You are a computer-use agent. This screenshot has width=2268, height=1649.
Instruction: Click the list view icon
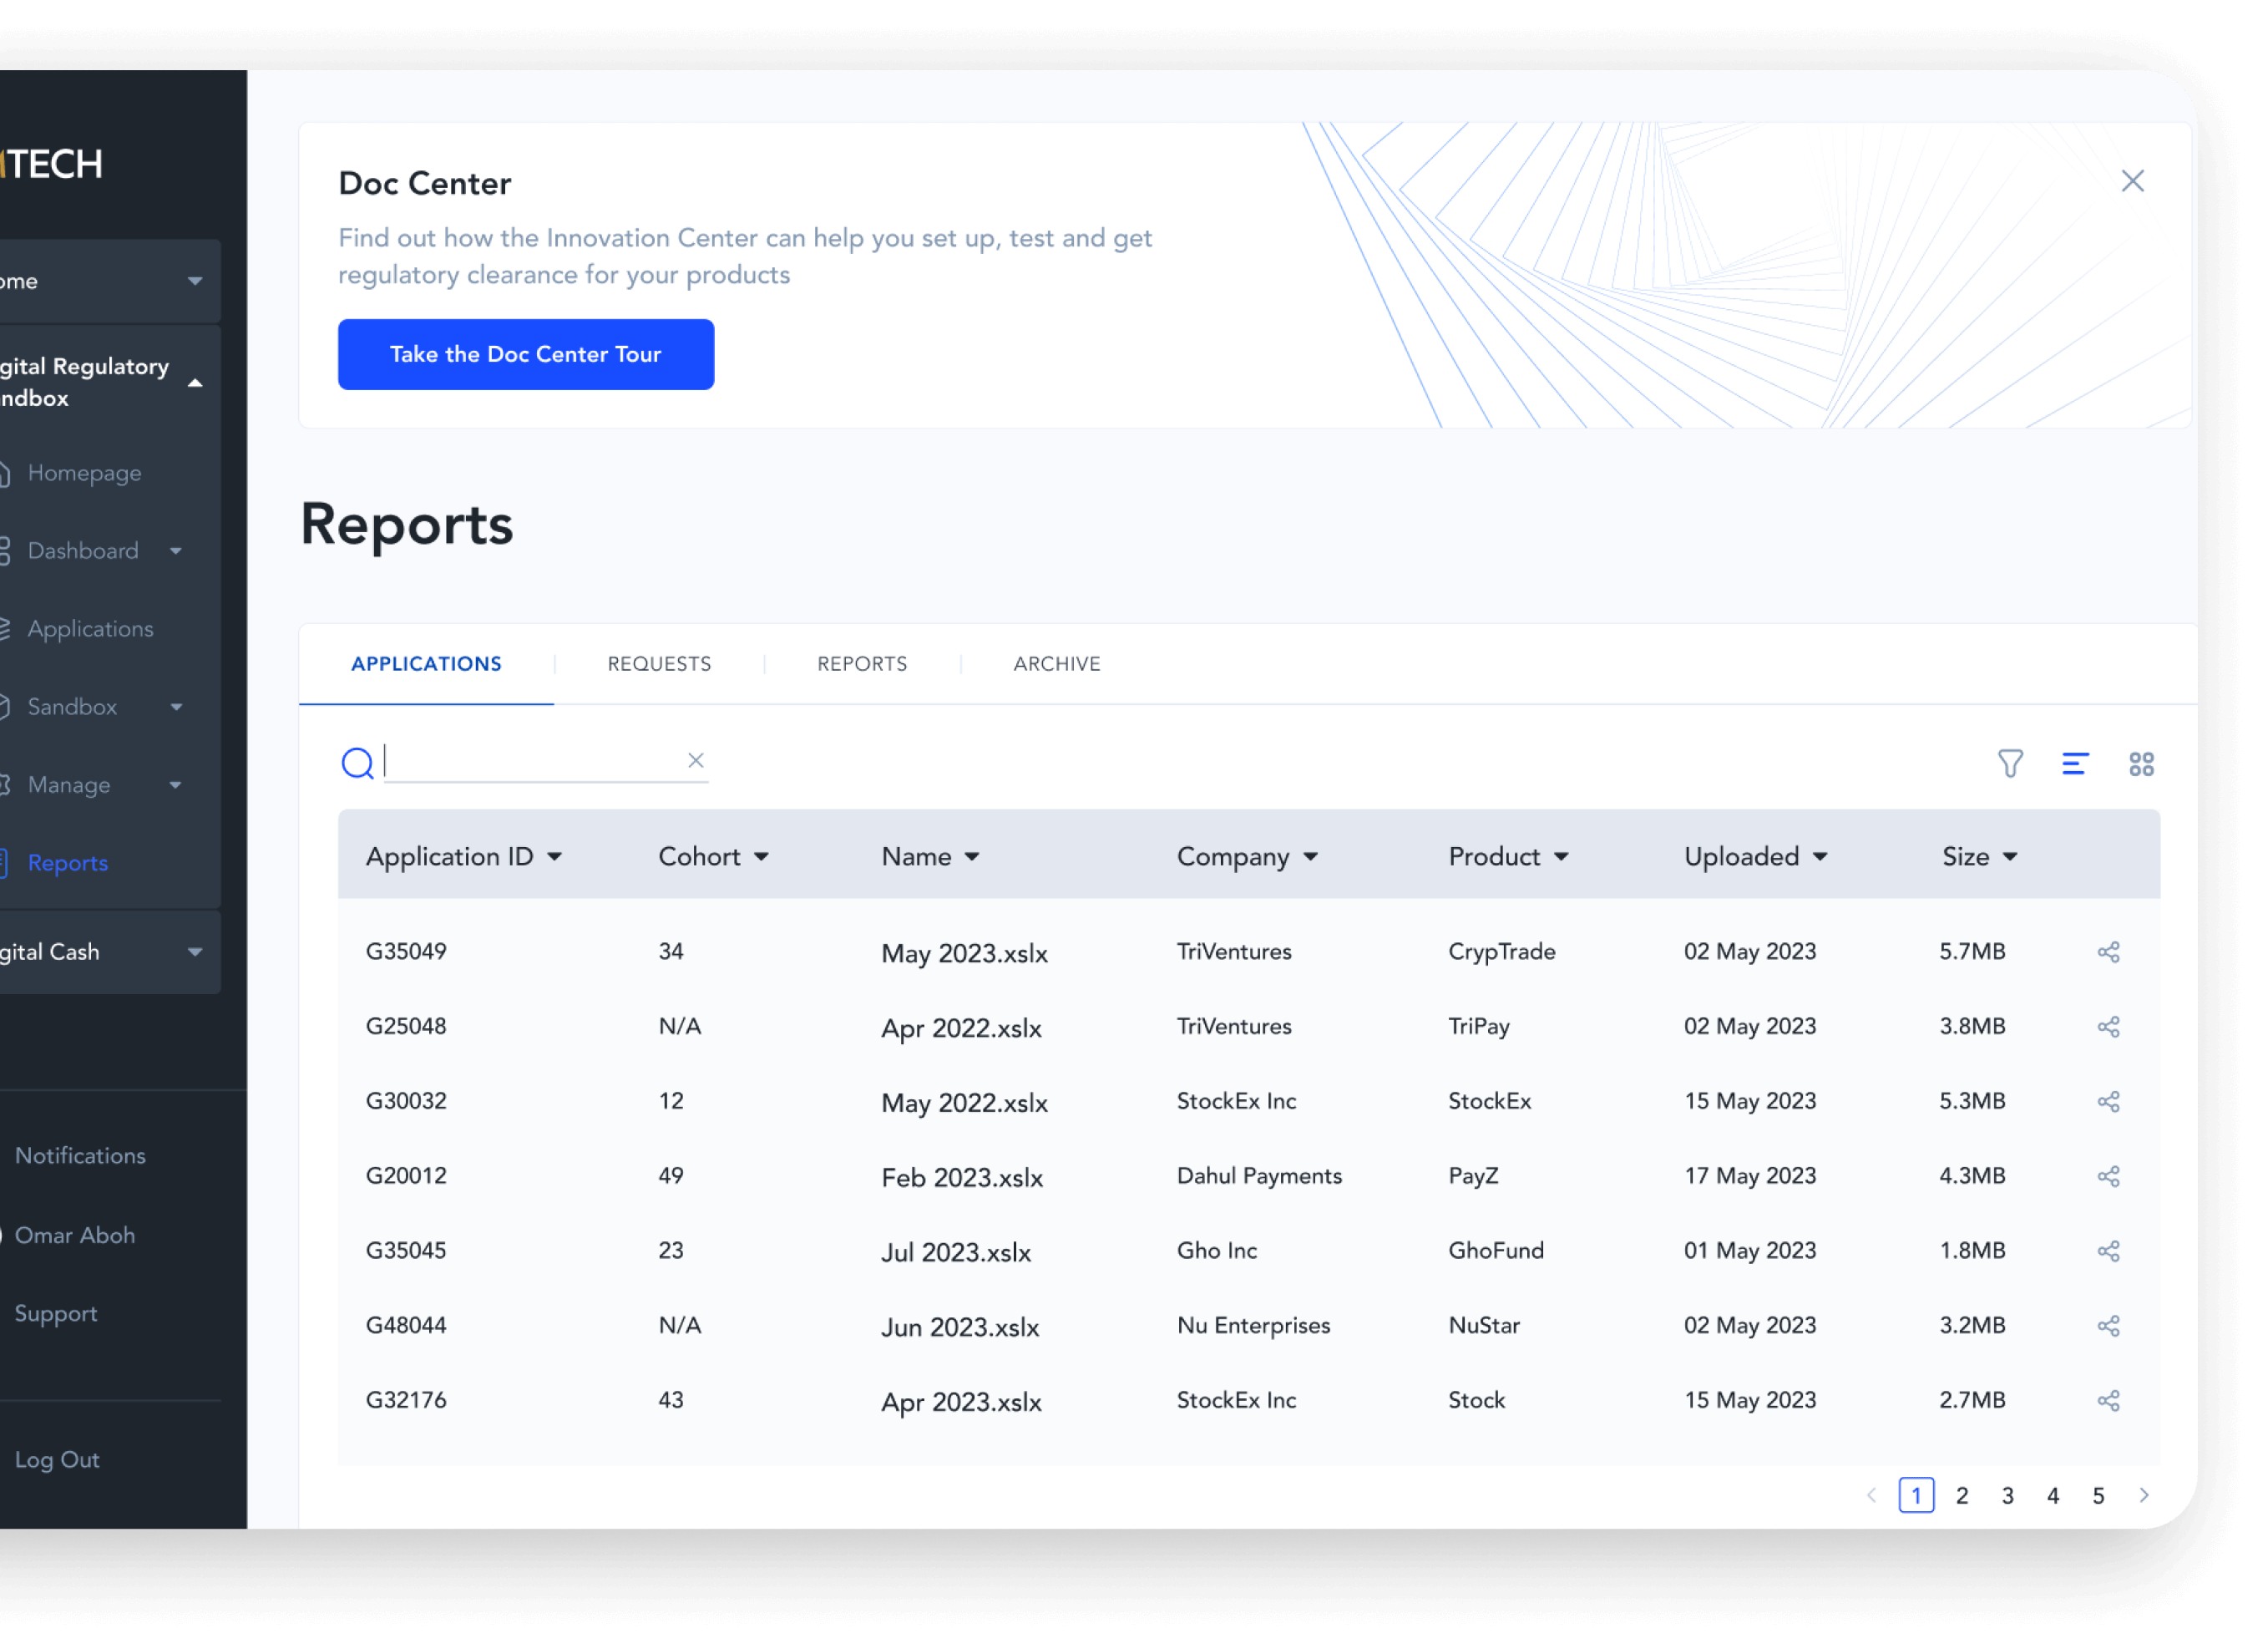point(2076,763)
